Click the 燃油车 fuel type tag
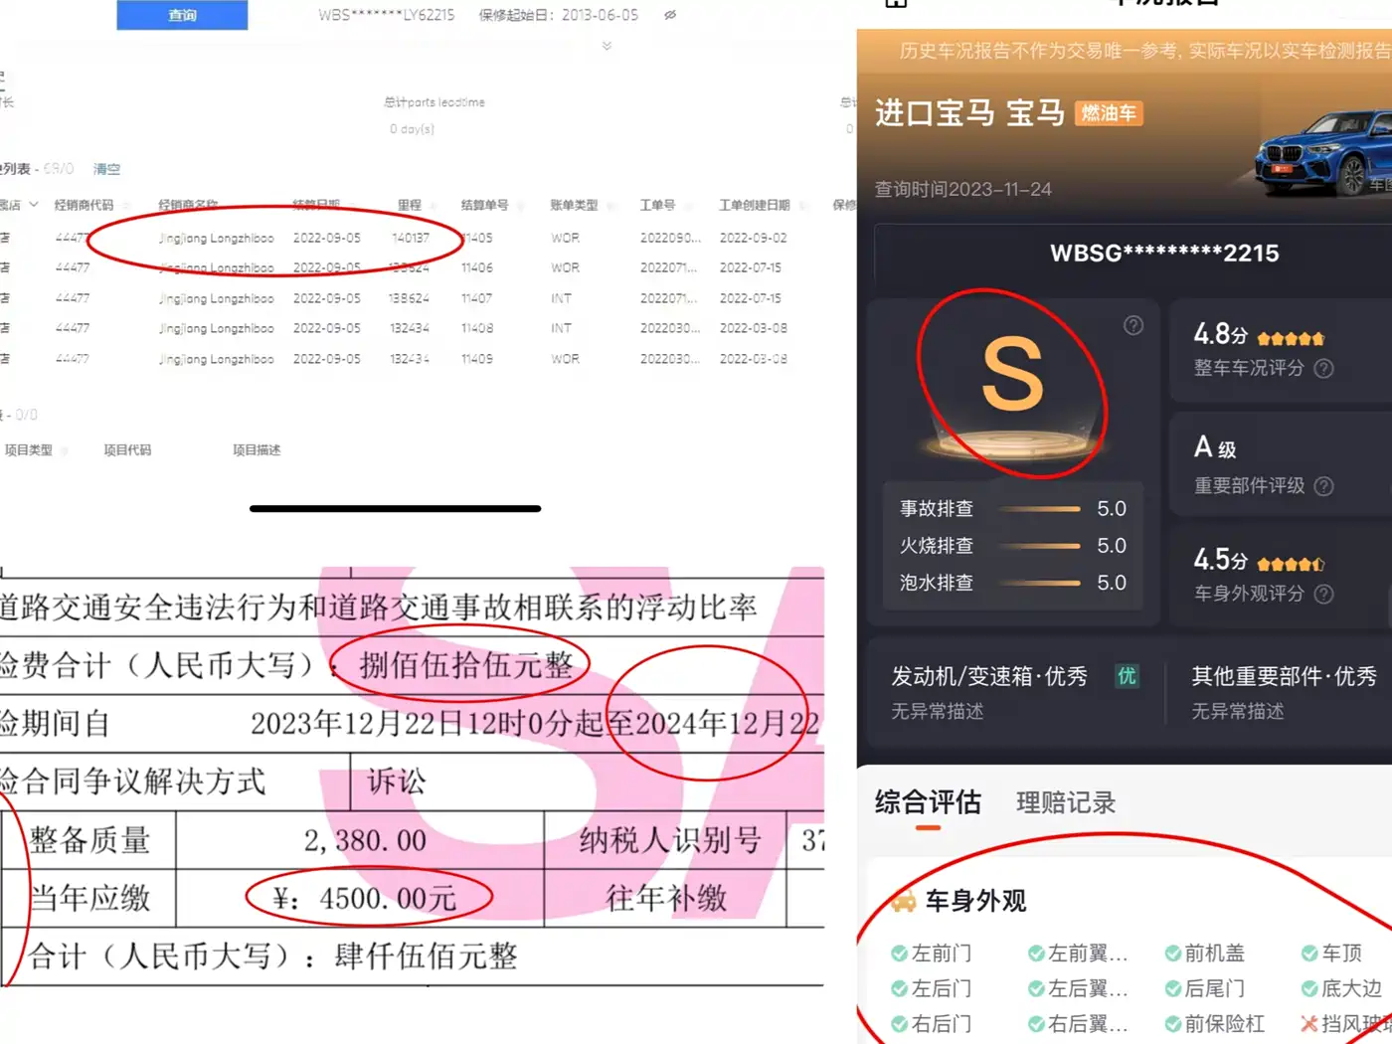This screenshot has width=1392, height=1044. (x=1109, y=113)
